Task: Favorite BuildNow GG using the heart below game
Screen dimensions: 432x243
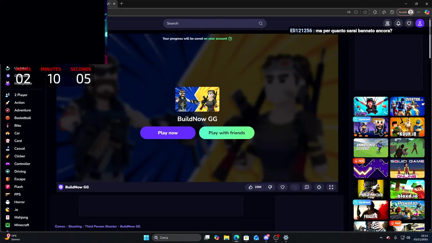Action: pos(282,187)
